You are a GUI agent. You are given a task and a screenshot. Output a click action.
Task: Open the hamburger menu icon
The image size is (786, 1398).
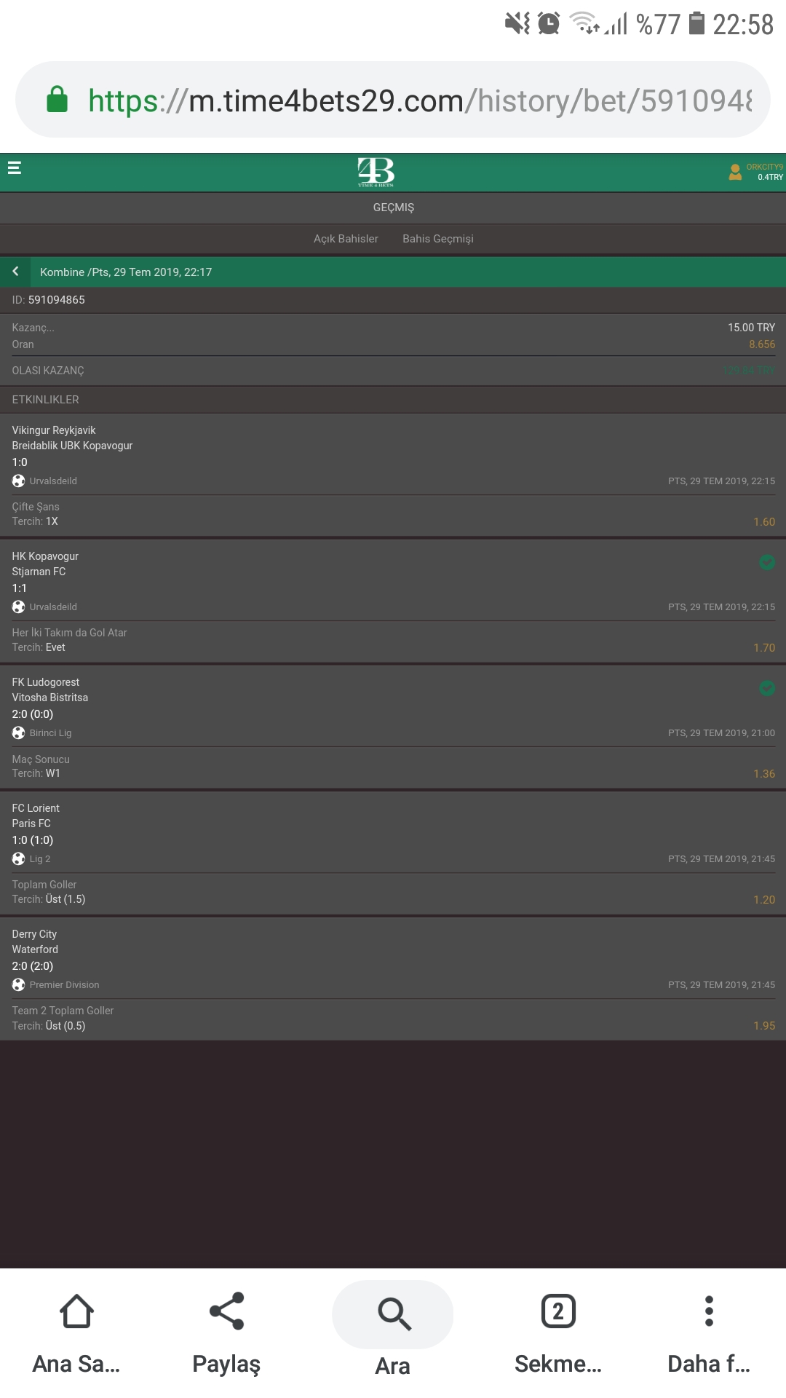[x=14, y=168]
